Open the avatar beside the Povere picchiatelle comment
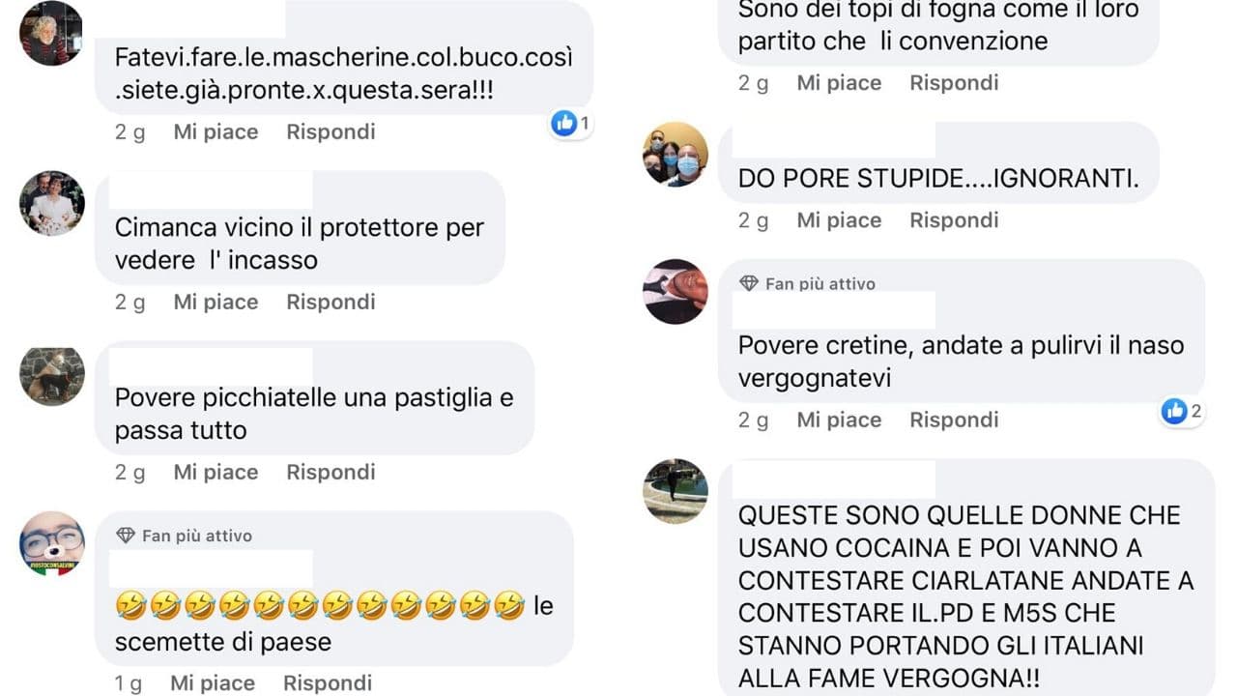Viewport: 1237px width, 696px height. 52,374
